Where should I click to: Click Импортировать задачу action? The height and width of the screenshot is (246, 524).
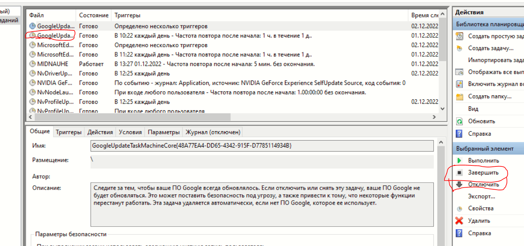point(496,60)
